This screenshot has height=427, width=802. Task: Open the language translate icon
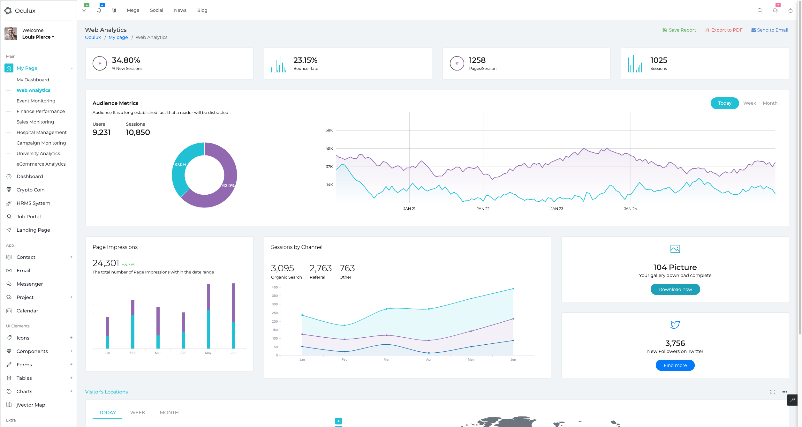pos(114,11)
